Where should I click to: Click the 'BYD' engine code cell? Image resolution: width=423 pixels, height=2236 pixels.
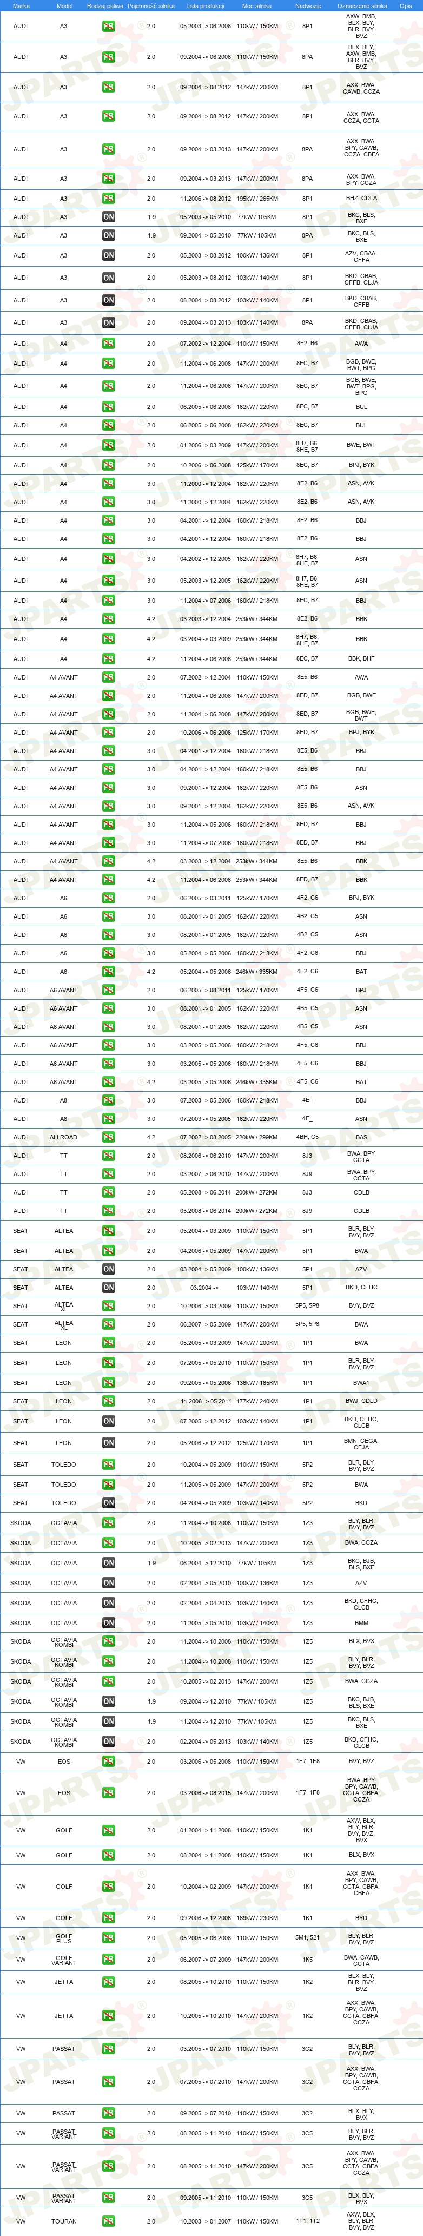click(x=361, y=1918)
